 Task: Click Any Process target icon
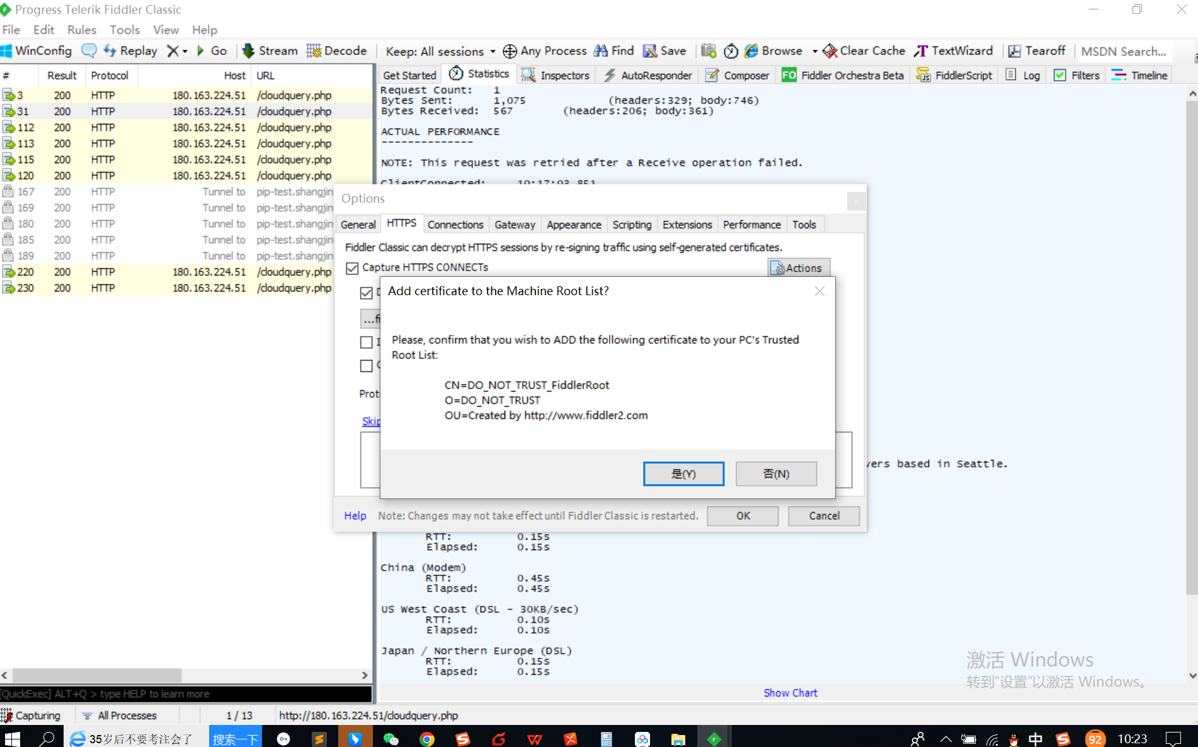(545, 51)
